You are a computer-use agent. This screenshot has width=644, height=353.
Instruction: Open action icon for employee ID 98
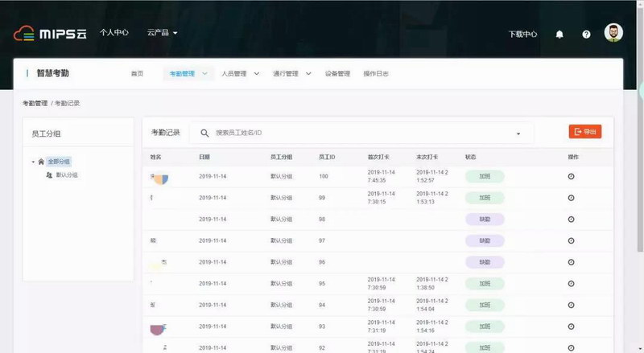[571, 219]
